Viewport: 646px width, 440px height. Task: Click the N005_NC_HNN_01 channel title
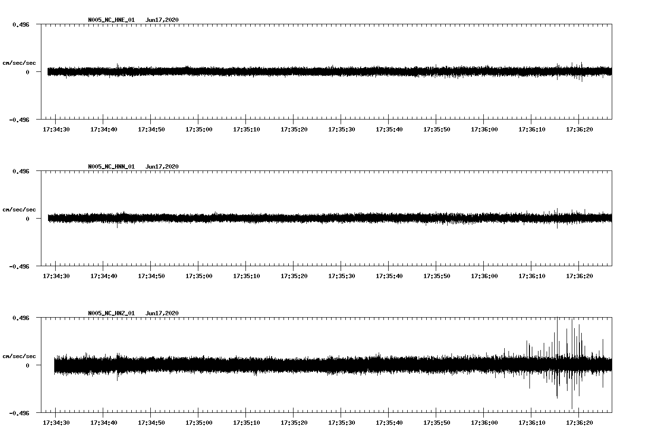click(111, 167)
